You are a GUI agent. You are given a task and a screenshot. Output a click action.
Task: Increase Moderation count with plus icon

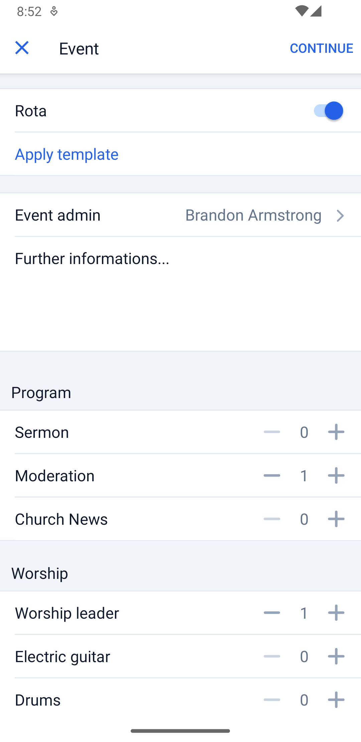336,475
